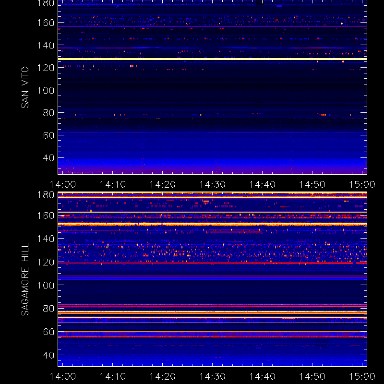Screen dimensions: 384x384
Task: Click the 15:00 time label under San Vito plot
Action: 362,184
